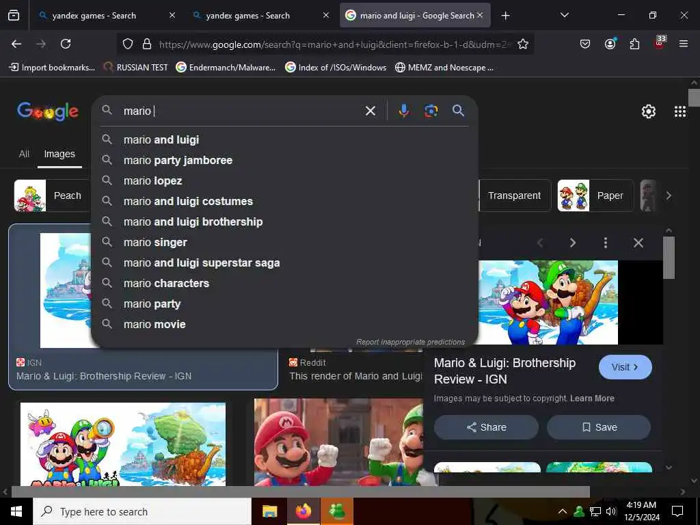This screenshot has width=700, height=525.
Task: Go back to the previous page
Action: [16, 44]
